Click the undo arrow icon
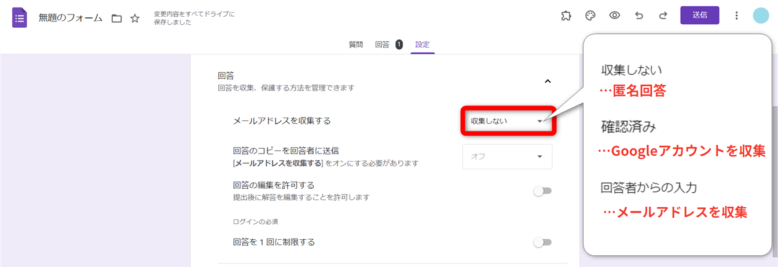The image size is (778, 267). 639,16
